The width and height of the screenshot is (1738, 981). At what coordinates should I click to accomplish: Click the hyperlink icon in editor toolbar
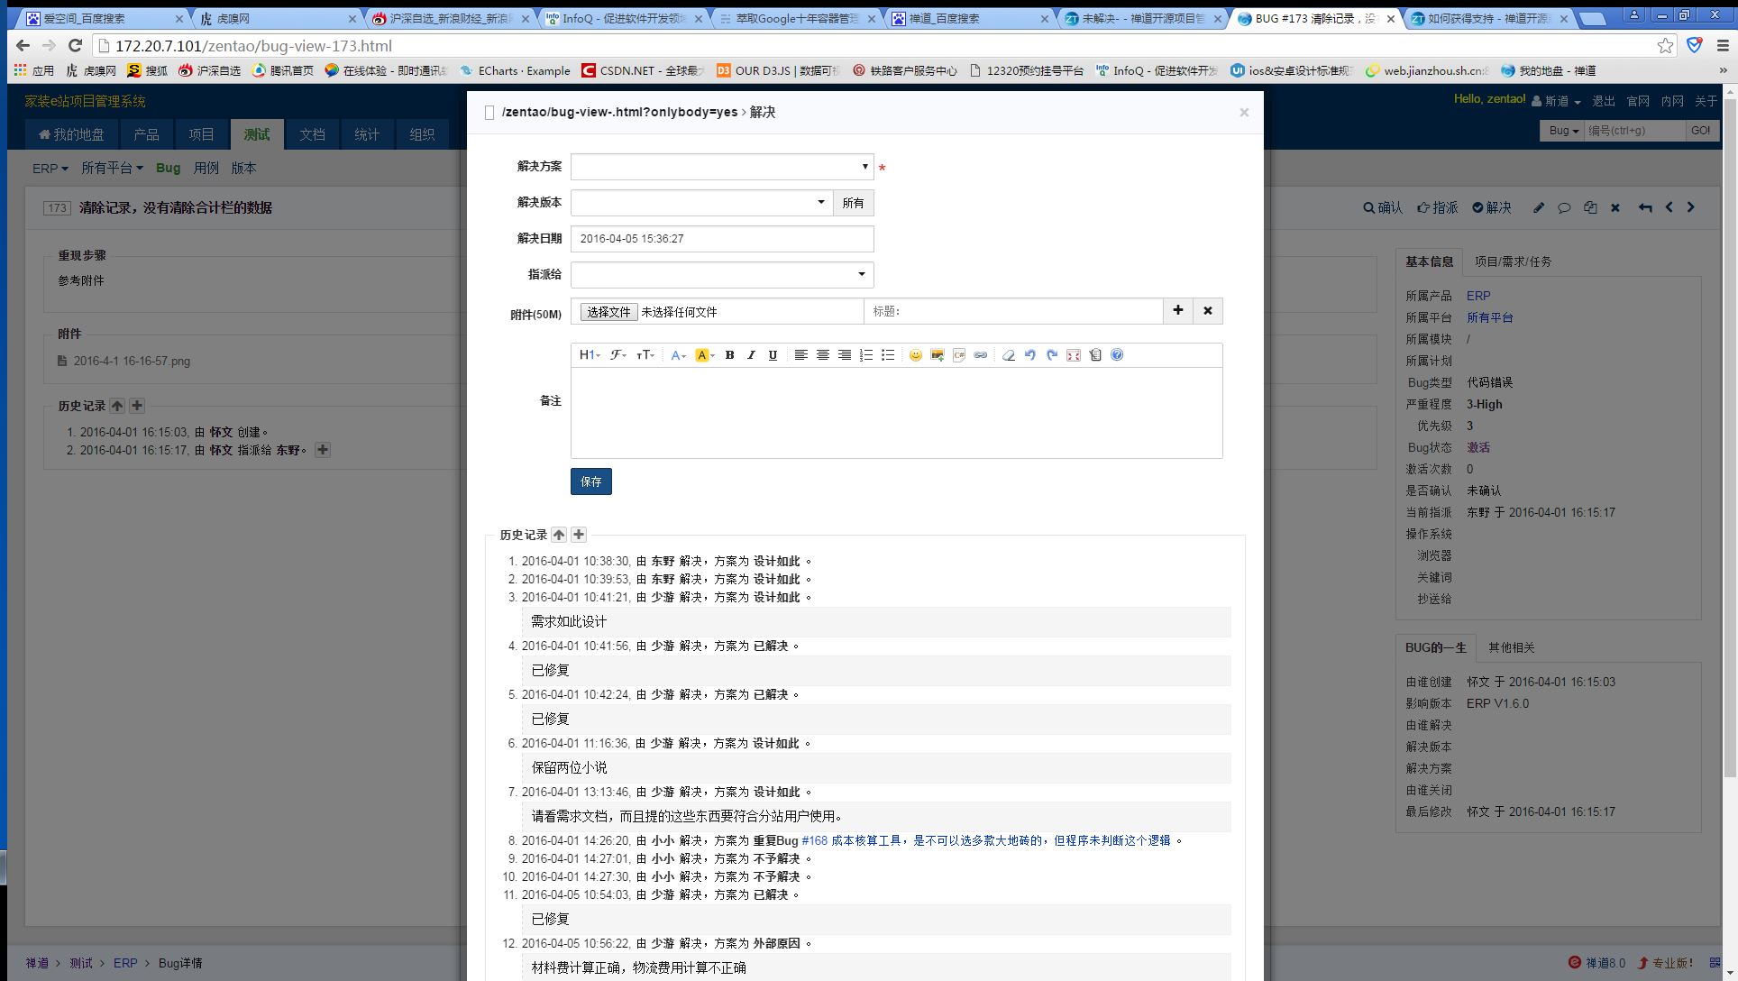tap(980, 355)
